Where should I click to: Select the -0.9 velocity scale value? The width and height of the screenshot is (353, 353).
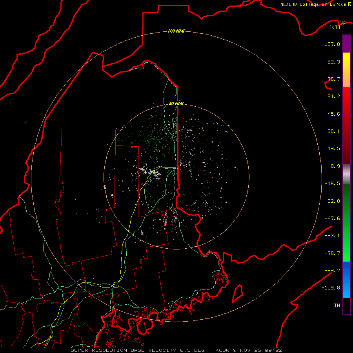(x=334, y=166)
